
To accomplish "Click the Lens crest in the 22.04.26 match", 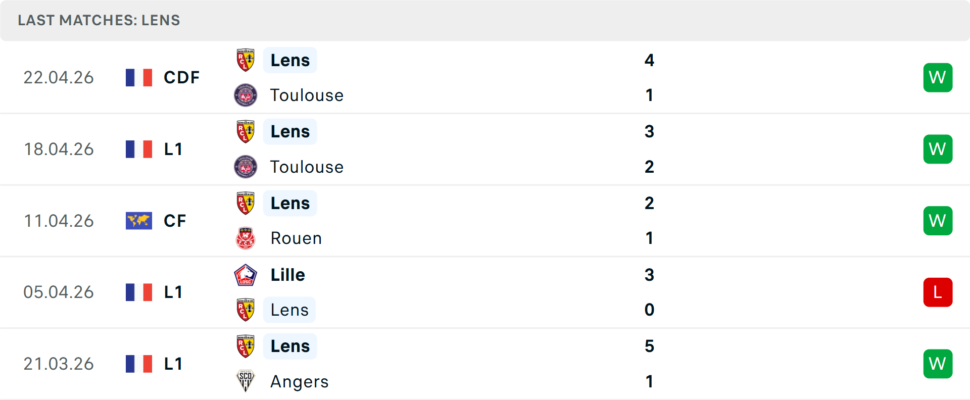I will [246, 60].
